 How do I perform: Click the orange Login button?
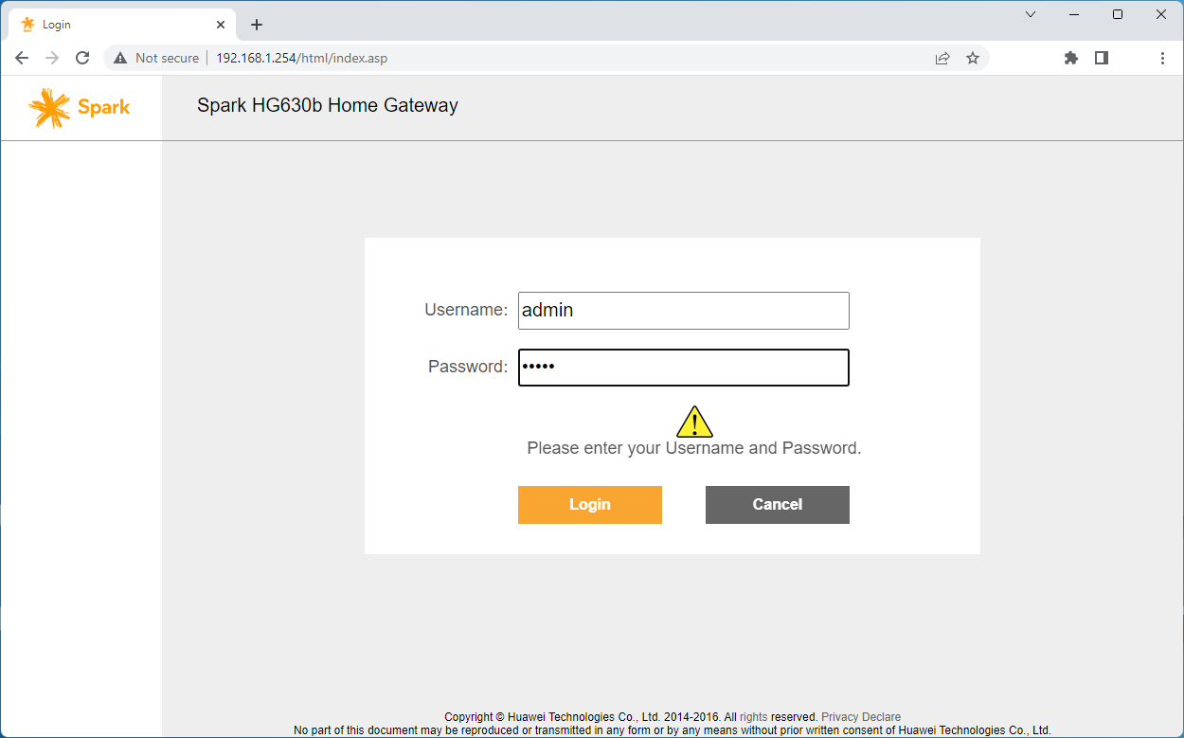pos(590,505)
